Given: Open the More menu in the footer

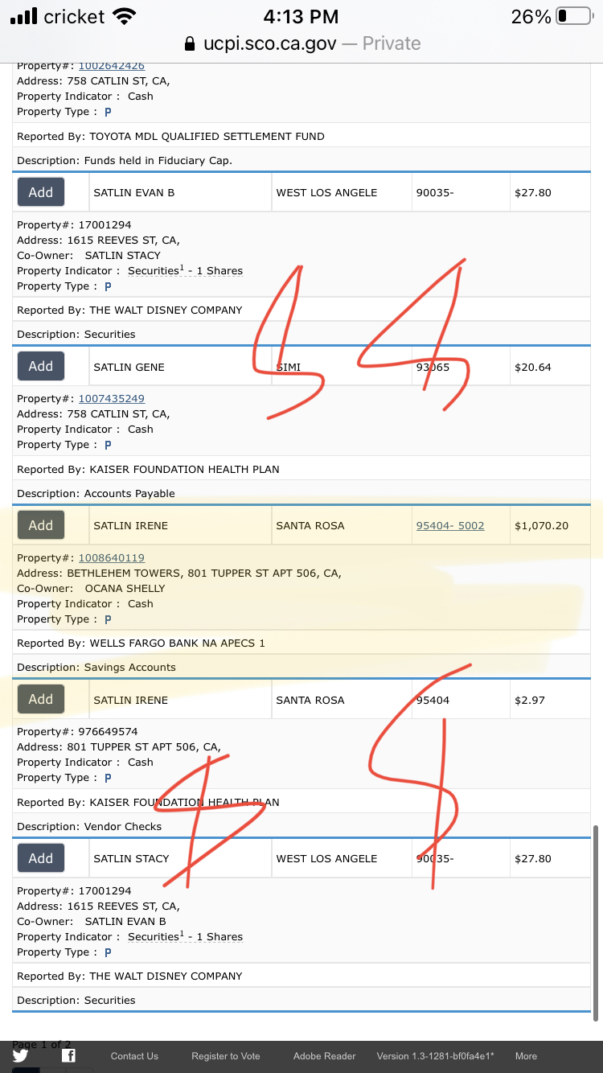Looking at the screenshot, I should tap(526, 1056).
